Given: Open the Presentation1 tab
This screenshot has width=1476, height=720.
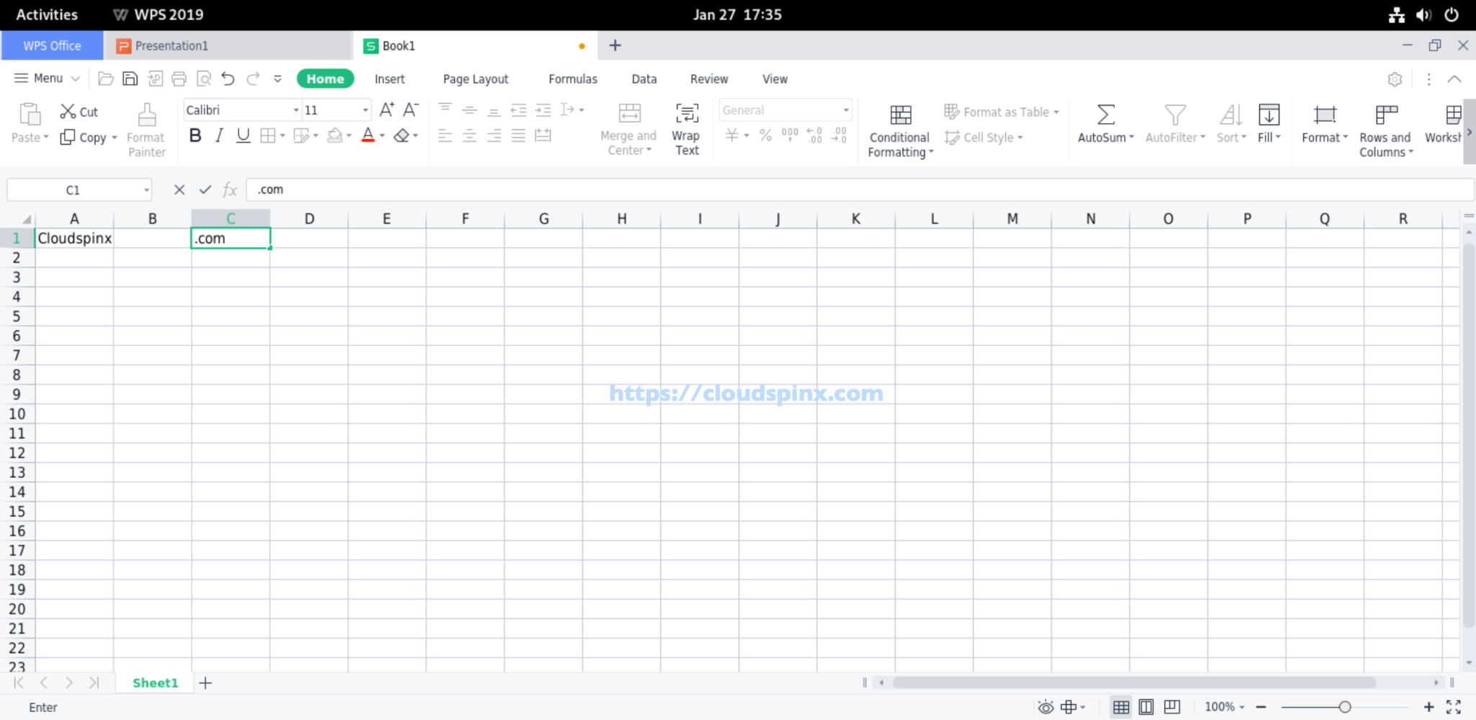Looking at the screenshot, I should 172,45.
